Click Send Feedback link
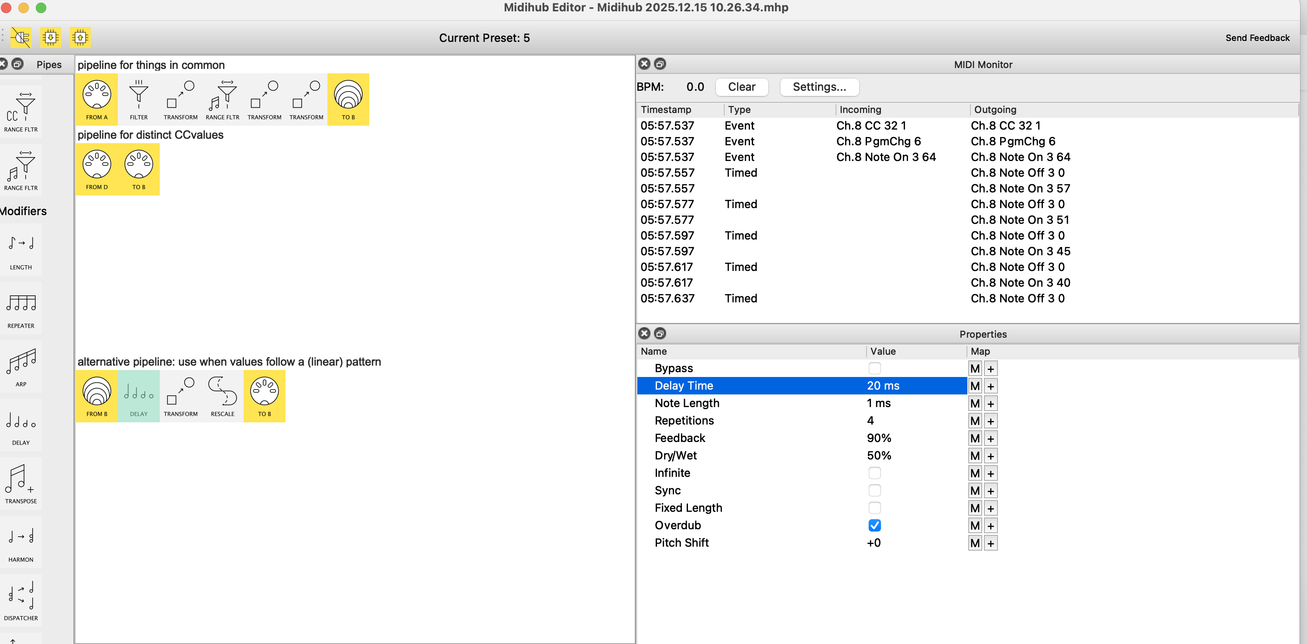This screenshot has width=1307, height=644. tap(1257, 38)
